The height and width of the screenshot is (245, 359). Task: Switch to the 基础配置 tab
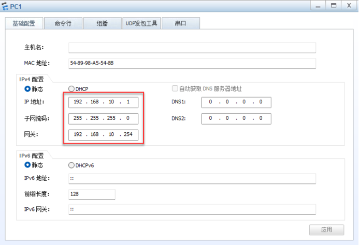[24, 23]
